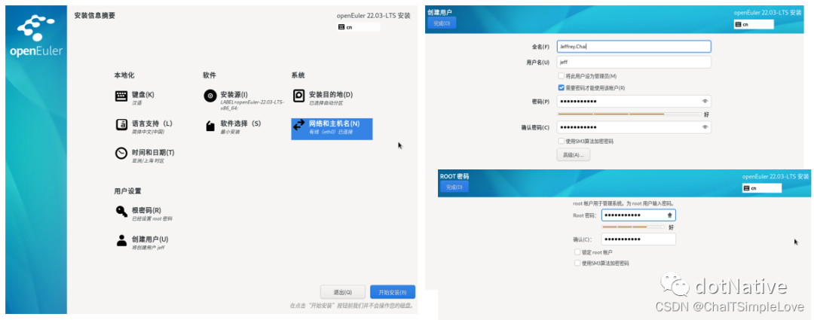Open Installation Source (安装源) disc icon
Screen dimensions: 814x320
coord(210,96)
